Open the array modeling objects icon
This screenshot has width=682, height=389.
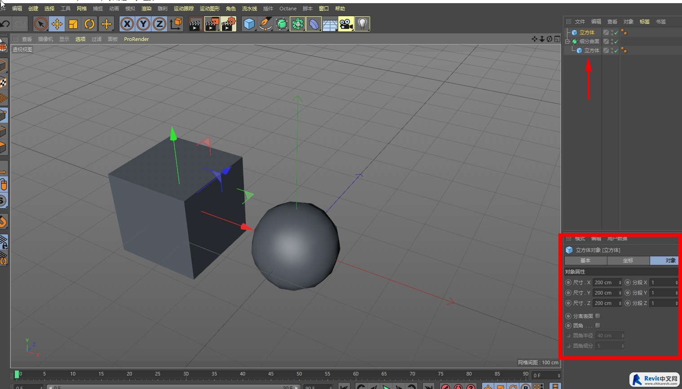297,24
